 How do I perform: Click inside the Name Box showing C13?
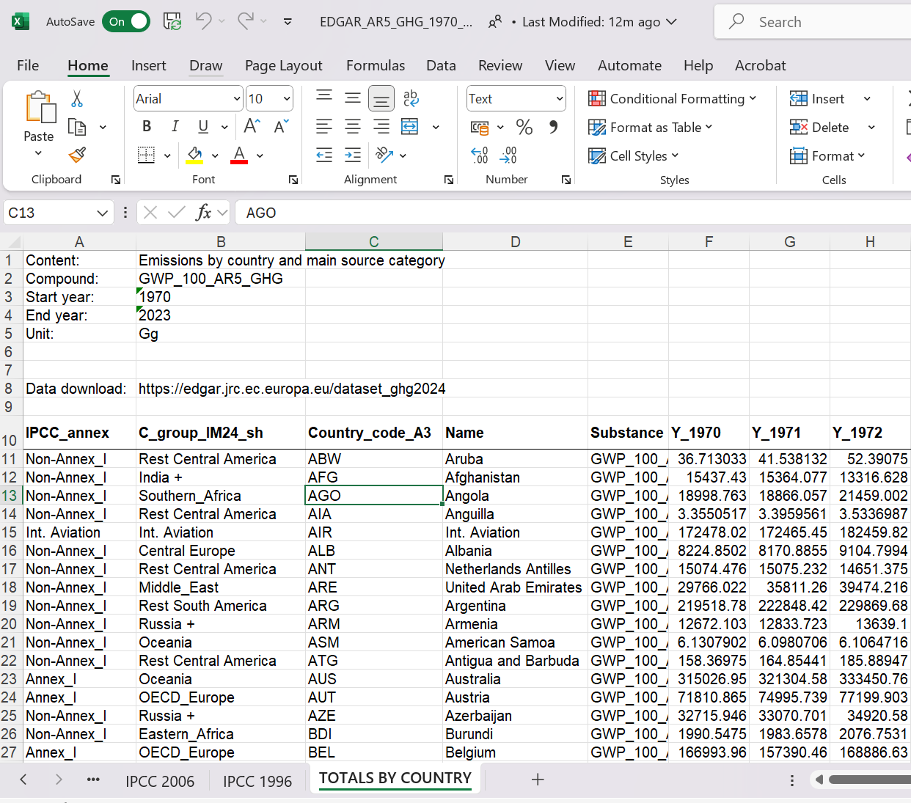51,212
